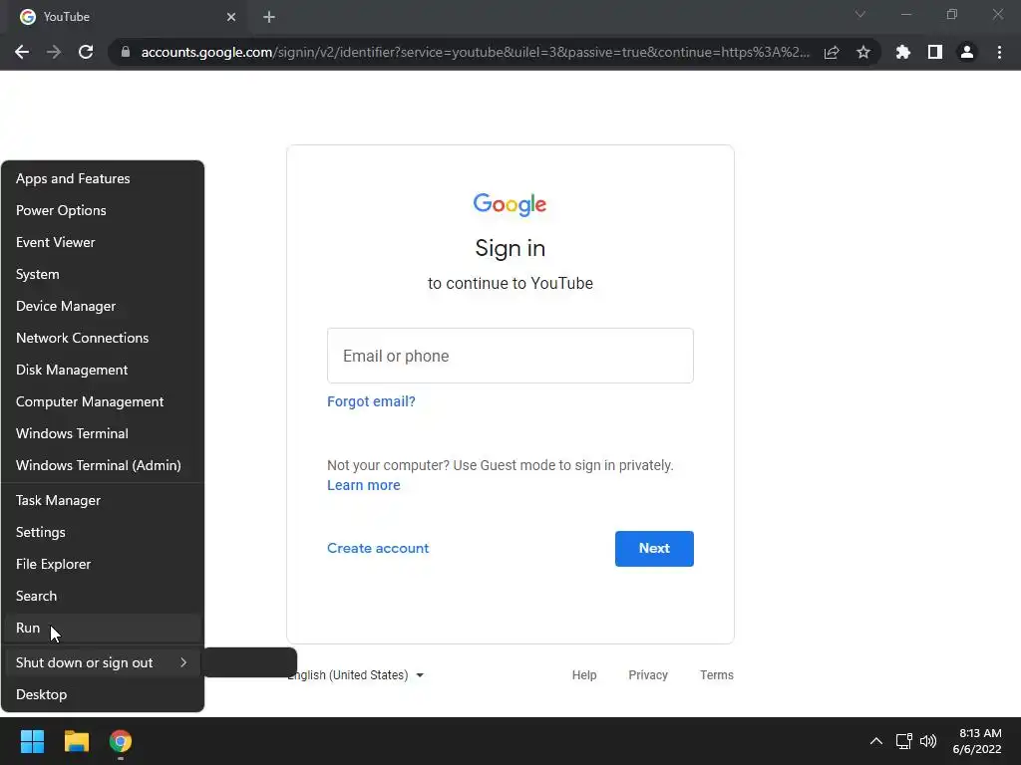Screen dimensions: 1021x765
Task: Select Search in the menu
Action: coord(103,596)
